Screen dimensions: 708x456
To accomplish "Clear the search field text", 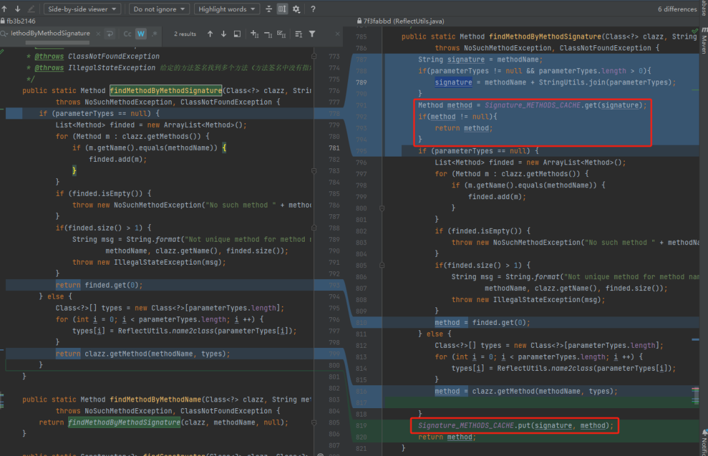I will click(x=98, y=33).
